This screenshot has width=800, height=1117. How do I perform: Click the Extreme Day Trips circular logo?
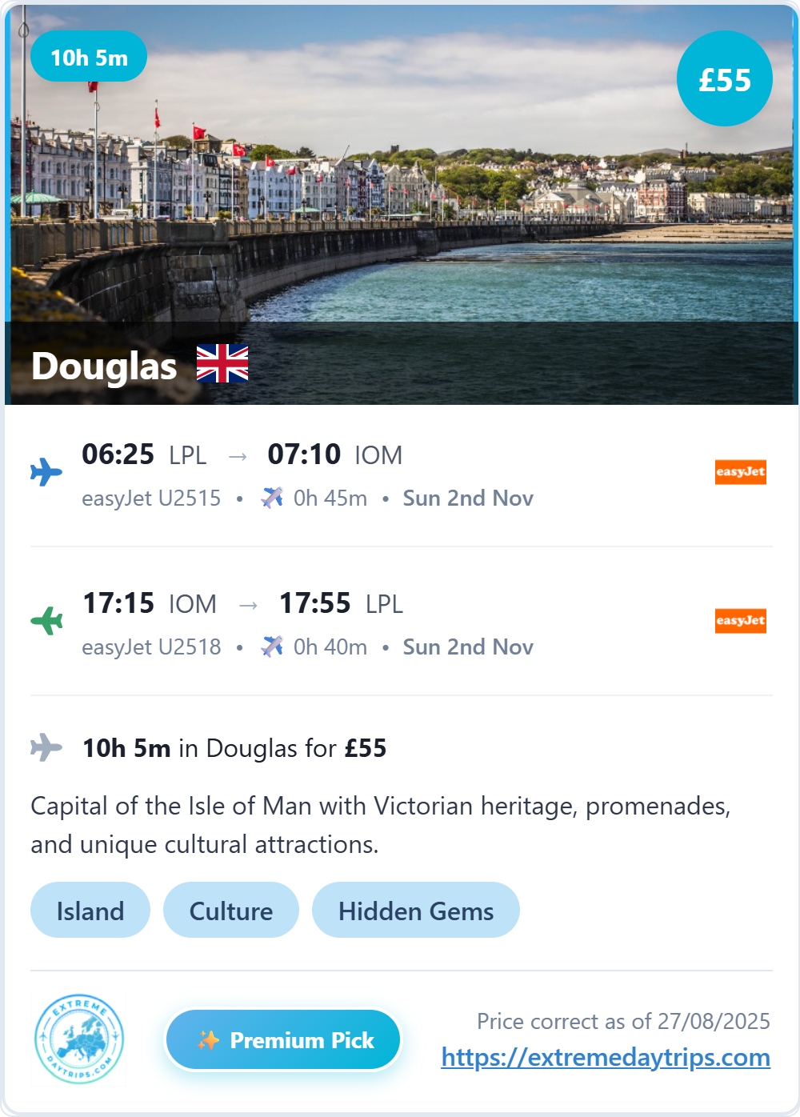(79, 1039)
